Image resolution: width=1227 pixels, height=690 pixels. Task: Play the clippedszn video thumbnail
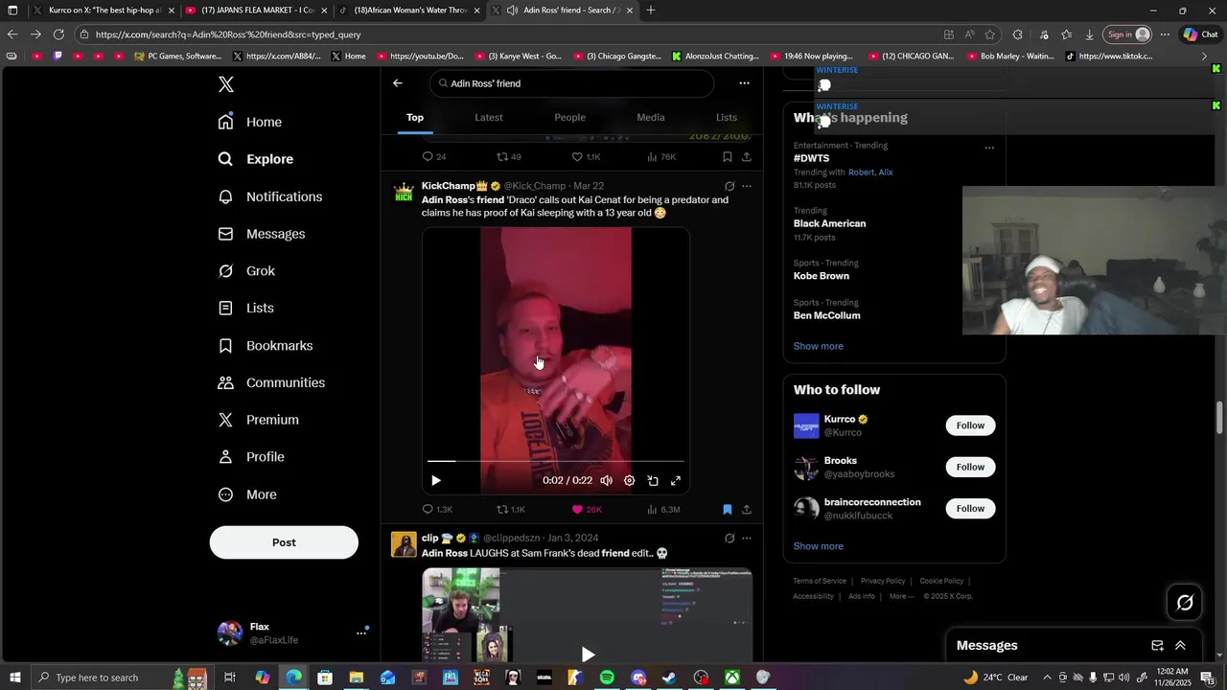click(588, 655)
